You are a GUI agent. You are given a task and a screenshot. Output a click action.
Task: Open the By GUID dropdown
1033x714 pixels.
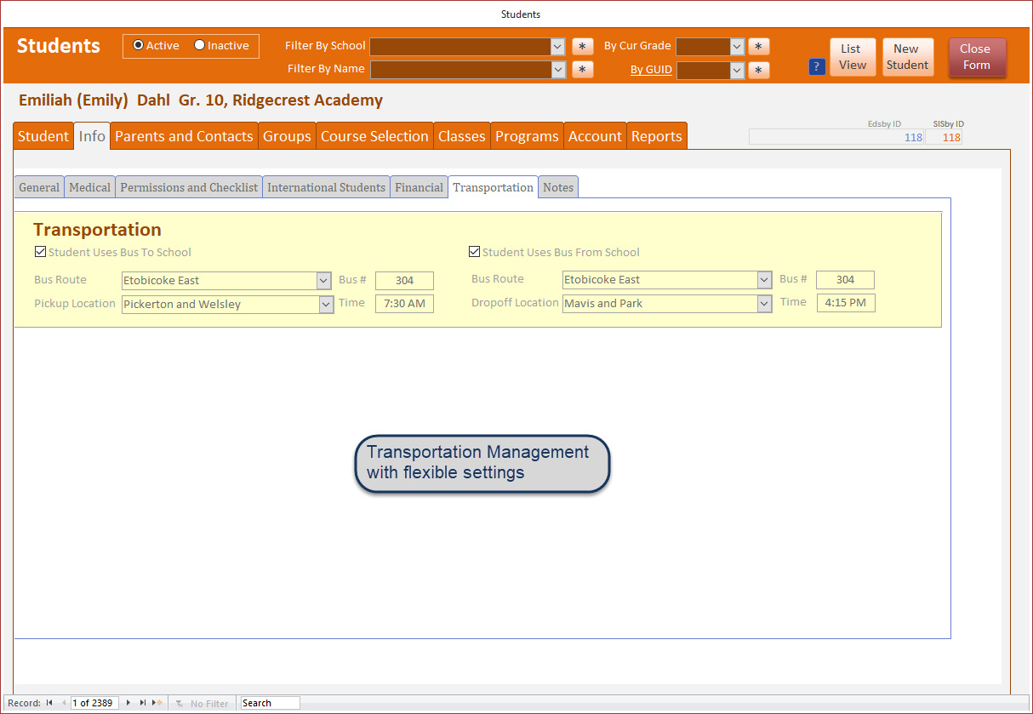737,71
